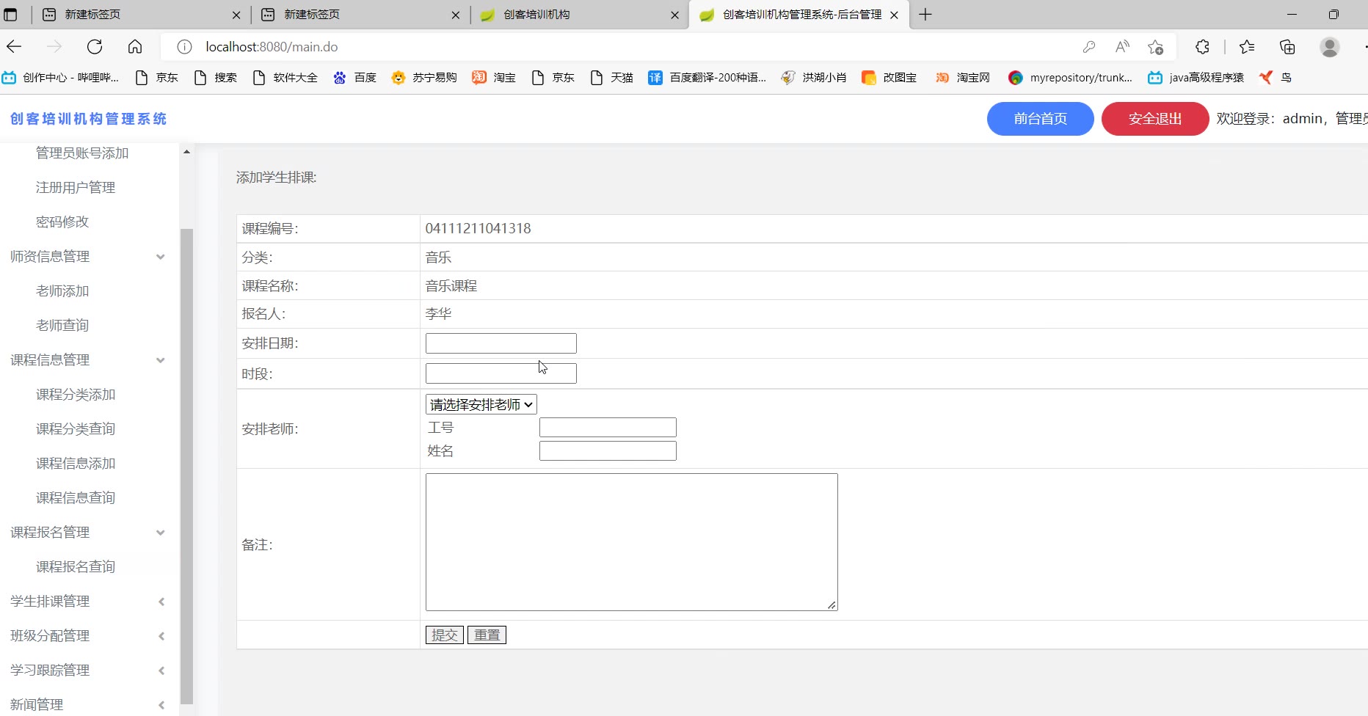The width and height of the screenshot is (1368, 716).
Task: Open the browser profile avatar
Action: pyautogui.click(x=1329, y=47)
